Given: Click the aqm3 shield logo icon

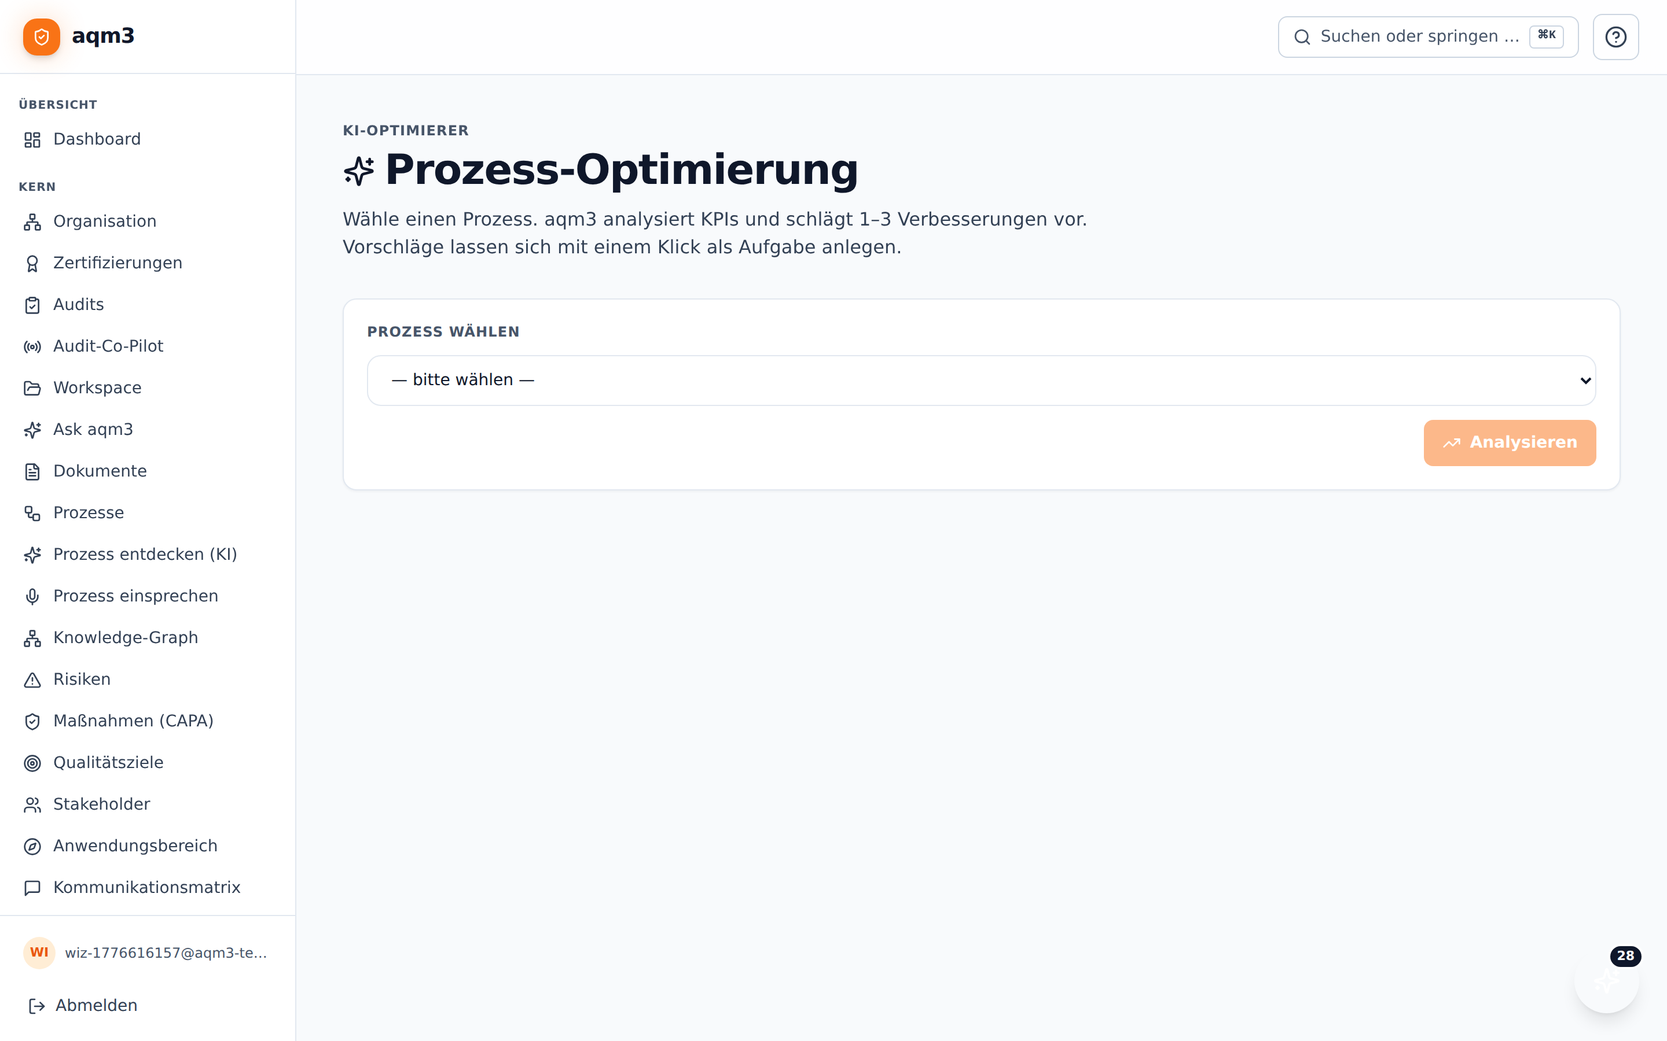Looking at the screenshot, I should pyautogui.click(x=41, y=36).
